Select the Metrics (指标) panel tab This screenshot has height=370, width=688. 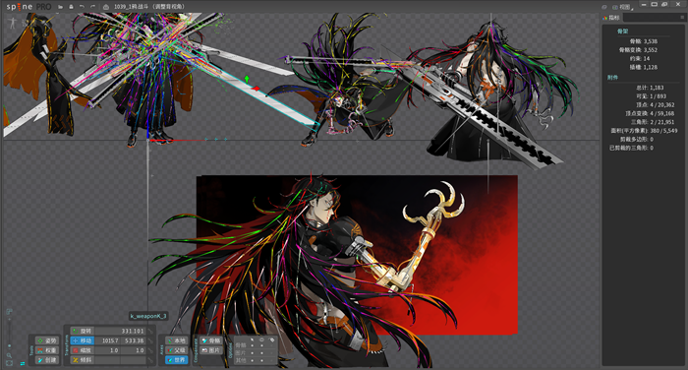pyautogui.click(x=611, y=18)
